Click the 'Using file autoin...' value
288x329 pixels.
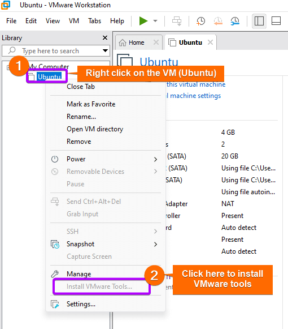pyautogui.click(x=248, y=192)
